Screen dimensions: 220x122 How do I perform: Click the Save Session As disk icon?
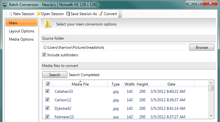68,14
